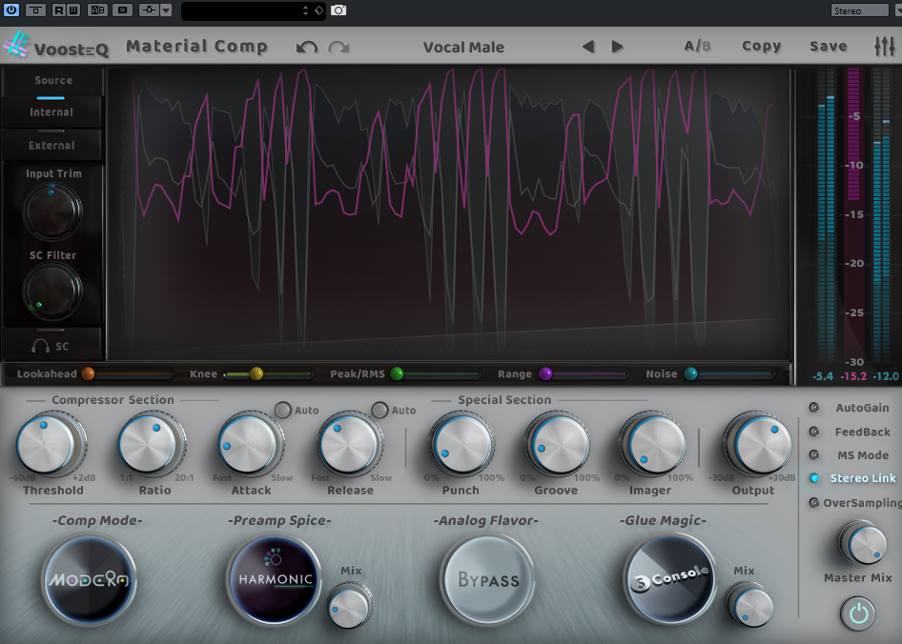Open settings via the mixer sliders icon
The height and width of the screenshot is (644, 902).
coord(885,46)
